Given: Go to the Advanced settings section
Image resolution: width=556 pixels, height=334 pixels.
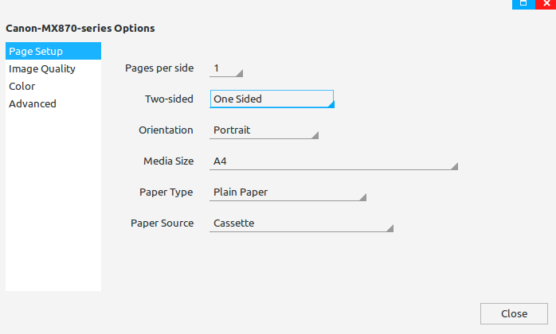Looking at the screenshot, I should pos(33,103).
